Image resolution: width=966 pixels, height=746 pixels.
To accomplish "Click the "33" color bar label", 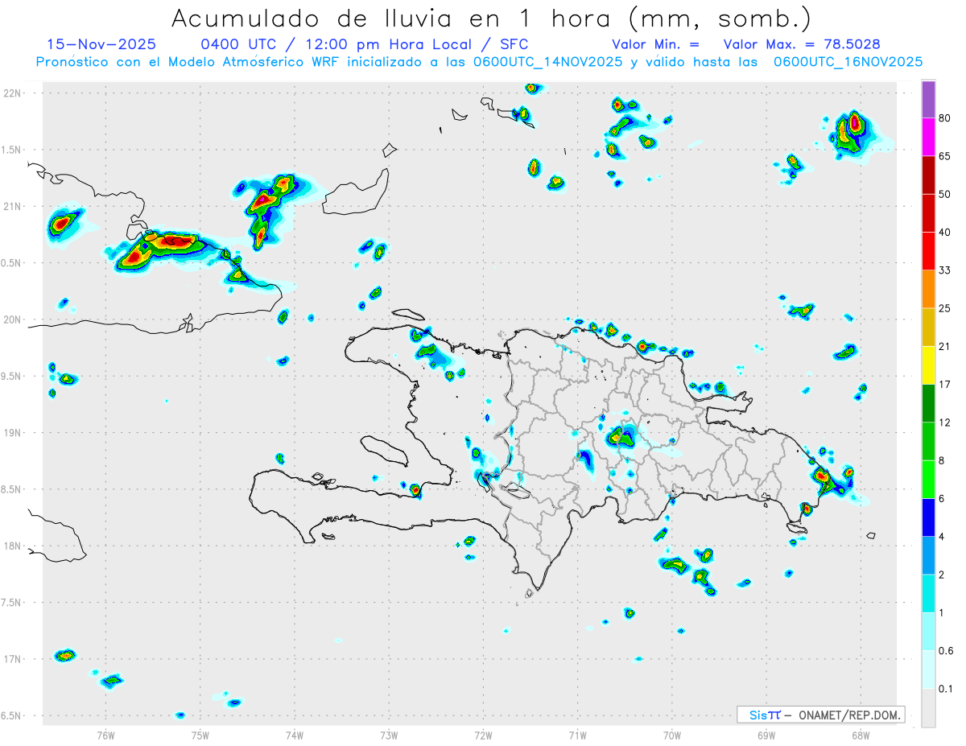I will pyautogui.click(x=945, y=270).
